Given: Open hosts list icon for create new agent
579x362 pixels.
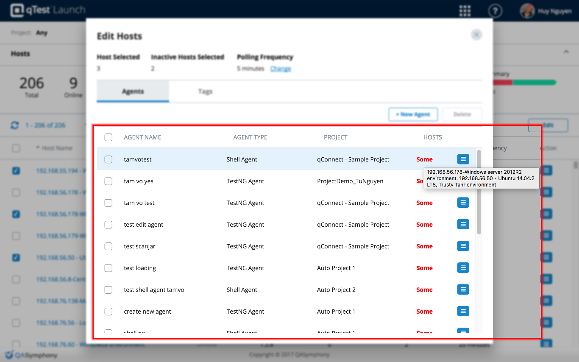Looking at the screenshot, I should [x=463, y=311].
